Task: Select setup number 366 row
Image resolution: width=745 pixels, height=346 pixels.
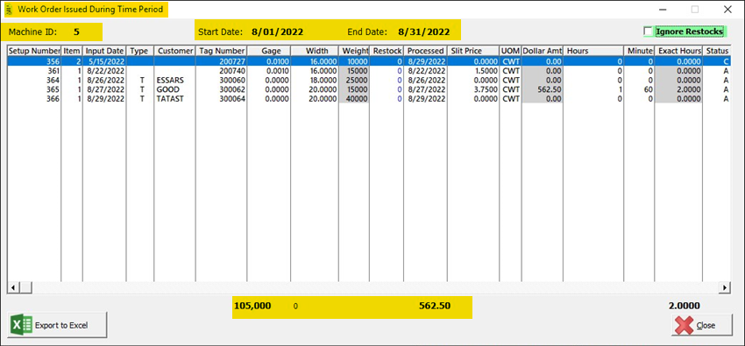Action: (369, 99)
